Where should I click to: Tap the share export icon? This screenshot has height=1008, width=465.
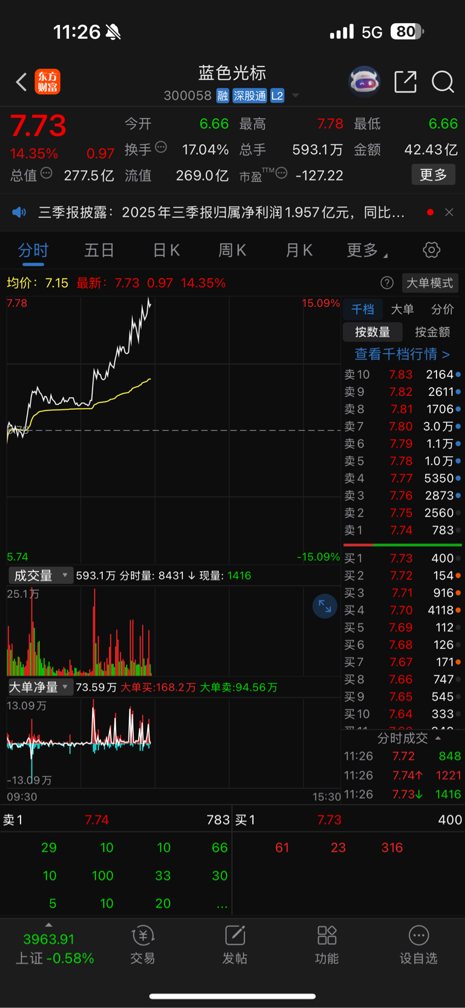point(405,82)
